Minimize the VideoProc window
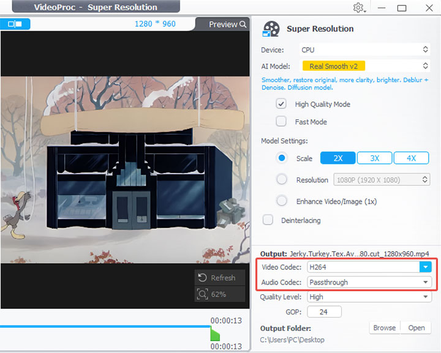441x353 pixels. pyautogui.click(x=382, y=8)
